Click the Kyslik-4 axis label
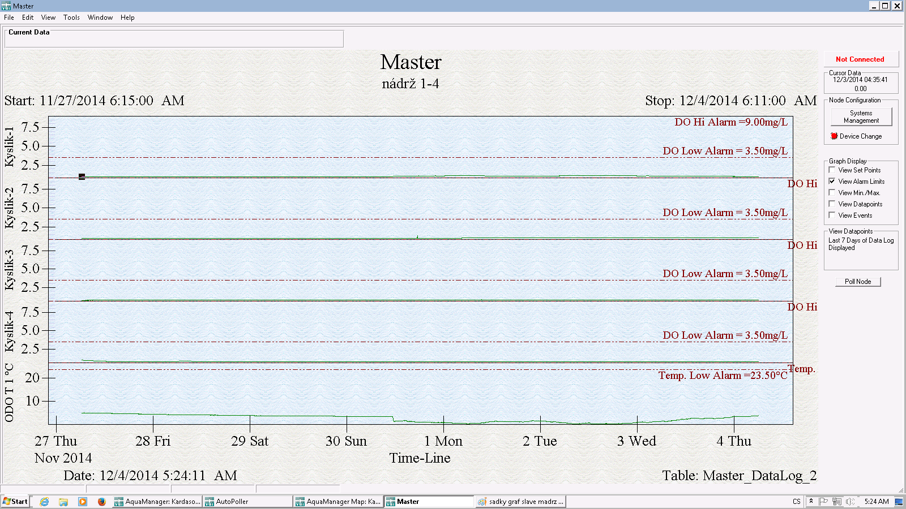Viewport: 906px width, 509px height. [x=9, y=331]
